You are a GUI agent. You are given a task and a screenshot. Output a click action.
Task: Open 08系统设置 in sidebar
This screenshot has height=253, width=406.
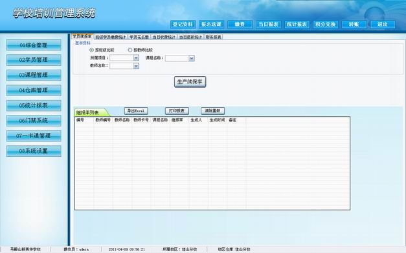click(x=34, y=151)
